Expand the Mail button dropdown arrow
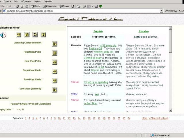 pos(81,6)
